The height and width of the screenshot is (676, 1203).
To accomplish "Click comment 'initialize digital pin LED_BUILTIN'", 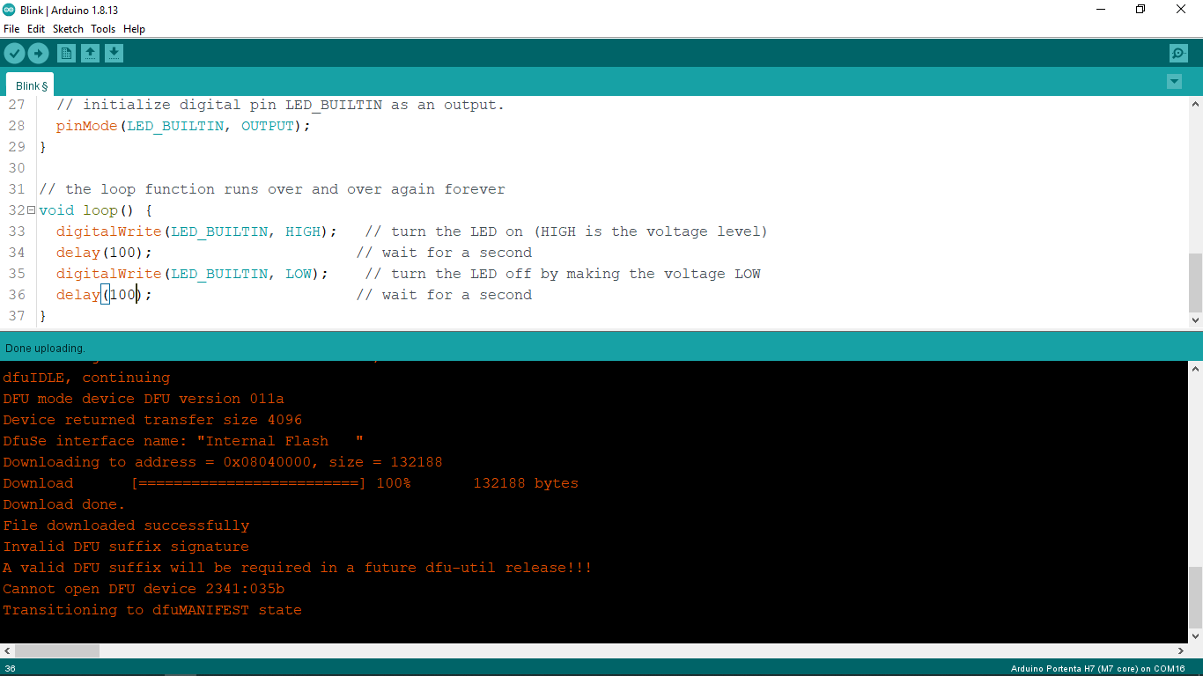I will coord(281,105).
